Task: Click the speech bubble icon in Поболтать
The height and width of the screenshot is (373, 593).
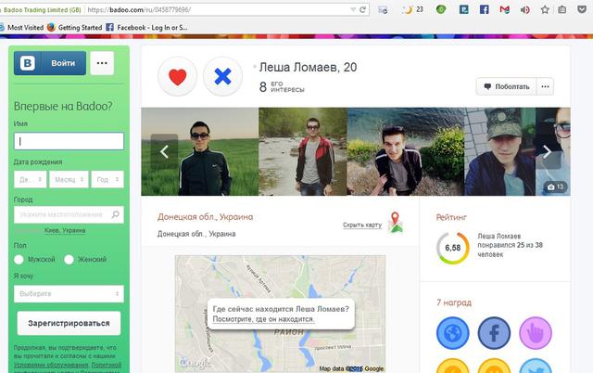Action: pyautogui.click(x=487, y=86)
